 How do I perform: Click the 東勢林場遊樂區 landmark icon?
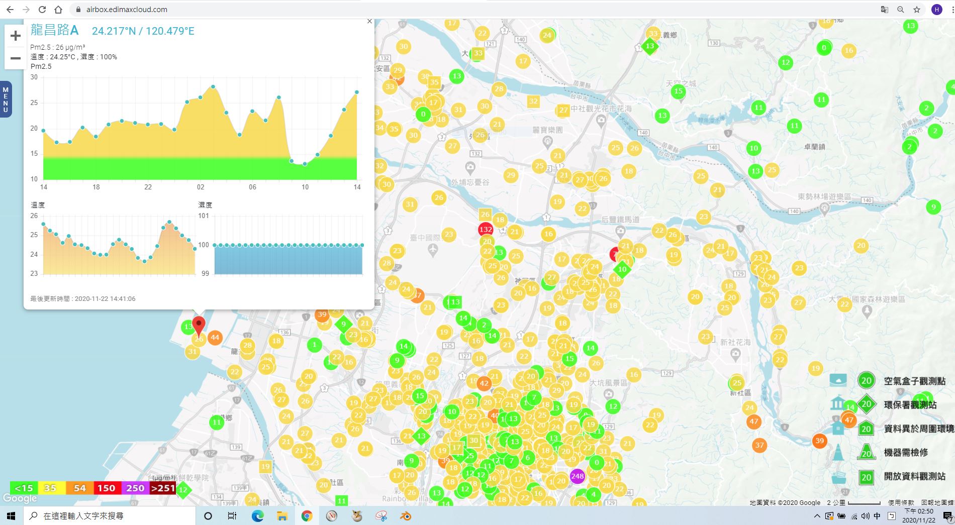click(x=824, y=209)
